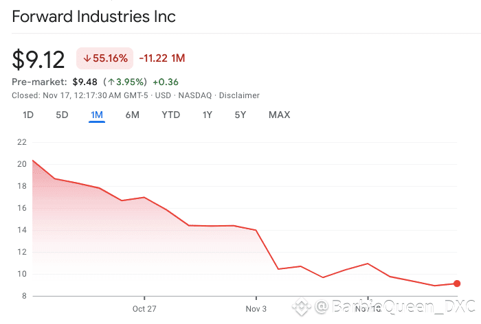Open the 5Y chart view

[x=240, y=115]
